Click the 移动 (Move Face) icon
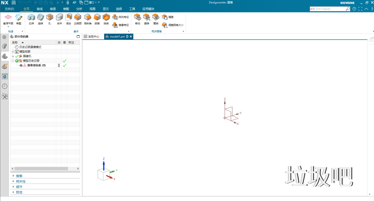 [137, 18]
